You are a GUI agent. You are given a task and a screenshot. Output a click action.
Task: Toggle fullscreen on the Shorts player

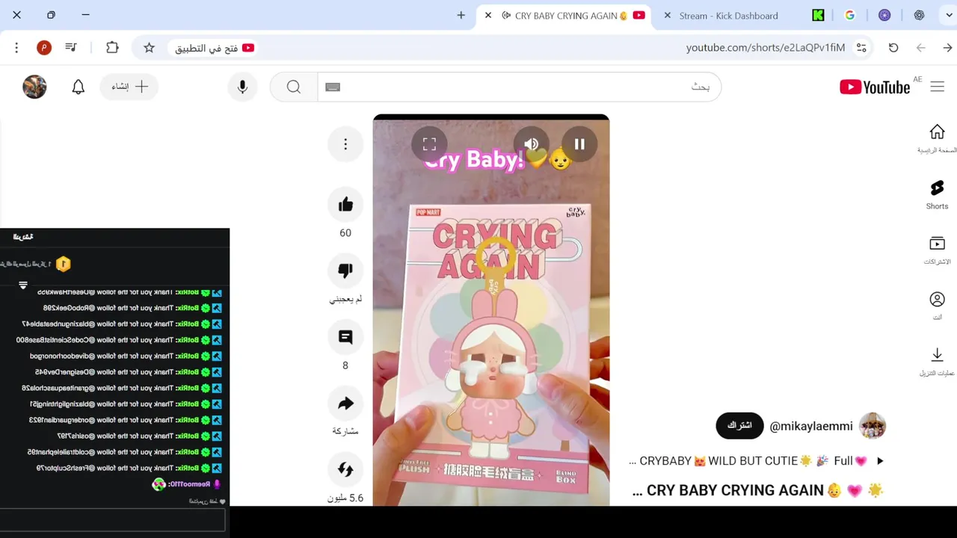[x=429, y=144]
